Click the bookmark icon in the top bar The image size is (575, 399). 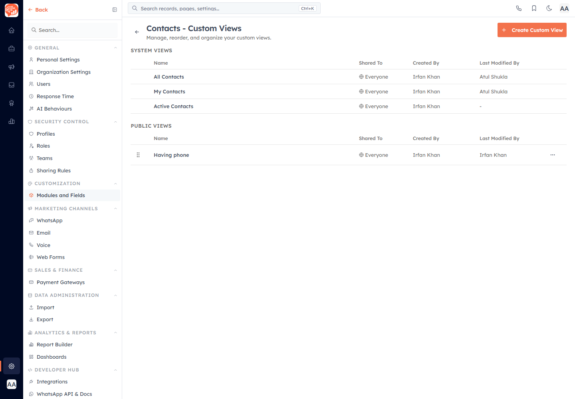pyautogui.click(x=534, y=8)
